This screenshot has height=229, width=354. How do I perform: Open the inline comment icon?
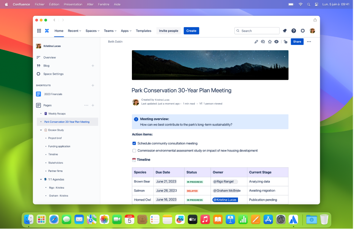[x=263, y=42]
